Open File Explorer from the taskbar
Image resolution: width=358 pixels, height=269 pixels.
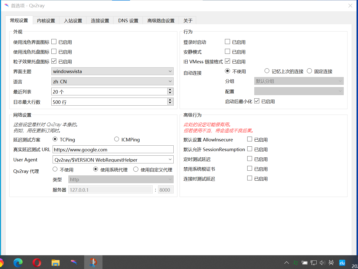55,262
